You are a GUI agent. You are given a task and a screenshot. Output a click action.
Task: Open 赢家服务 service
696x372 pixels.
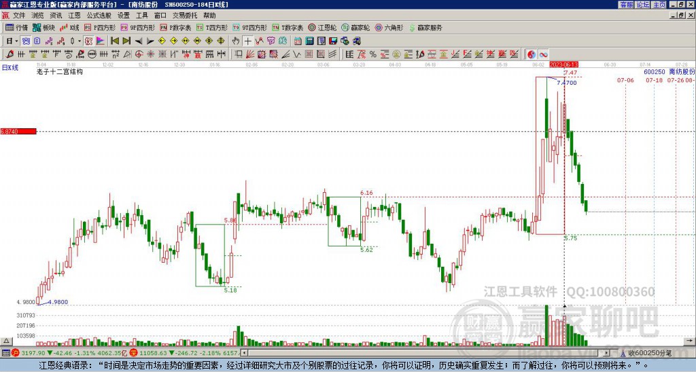click(x=425, y=27)
